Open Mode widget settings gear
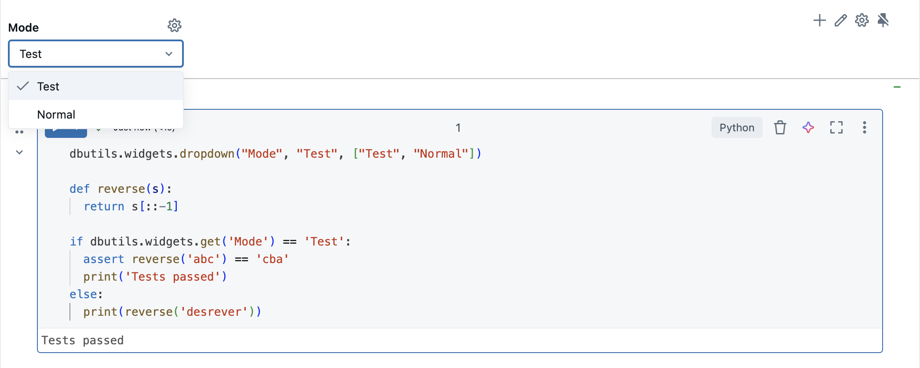The height and width of the screenshot is (368, 920). [x=175, y=25]
